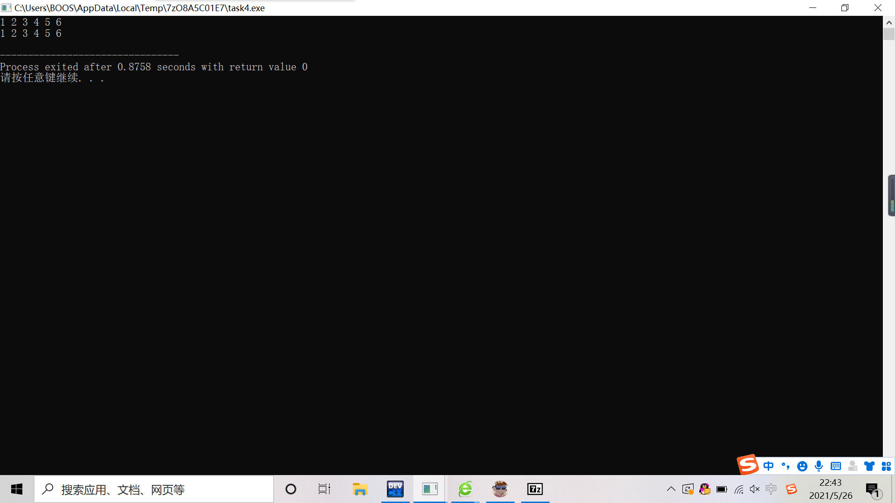Open the Sogou skin shirt icon
895x503 pixels.
click(869, 466)
